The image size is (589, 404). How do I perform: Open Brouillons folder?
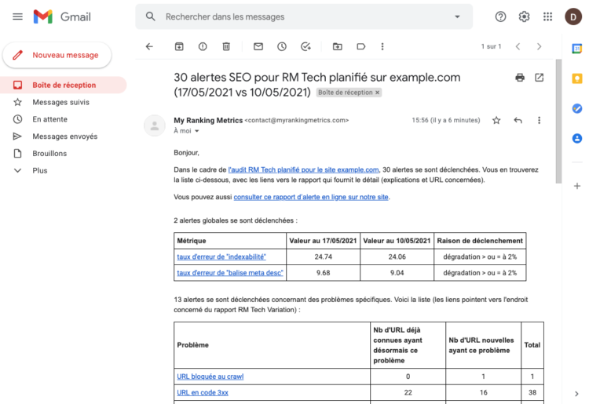tap(49, 154)
